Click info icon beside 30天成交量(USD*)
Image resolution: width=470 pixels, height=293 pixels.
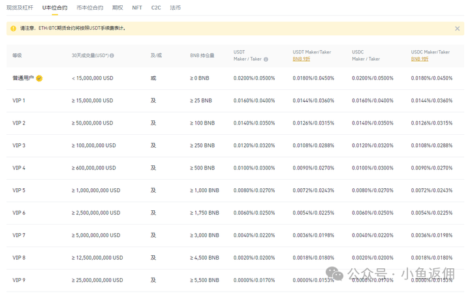(112, 55)
